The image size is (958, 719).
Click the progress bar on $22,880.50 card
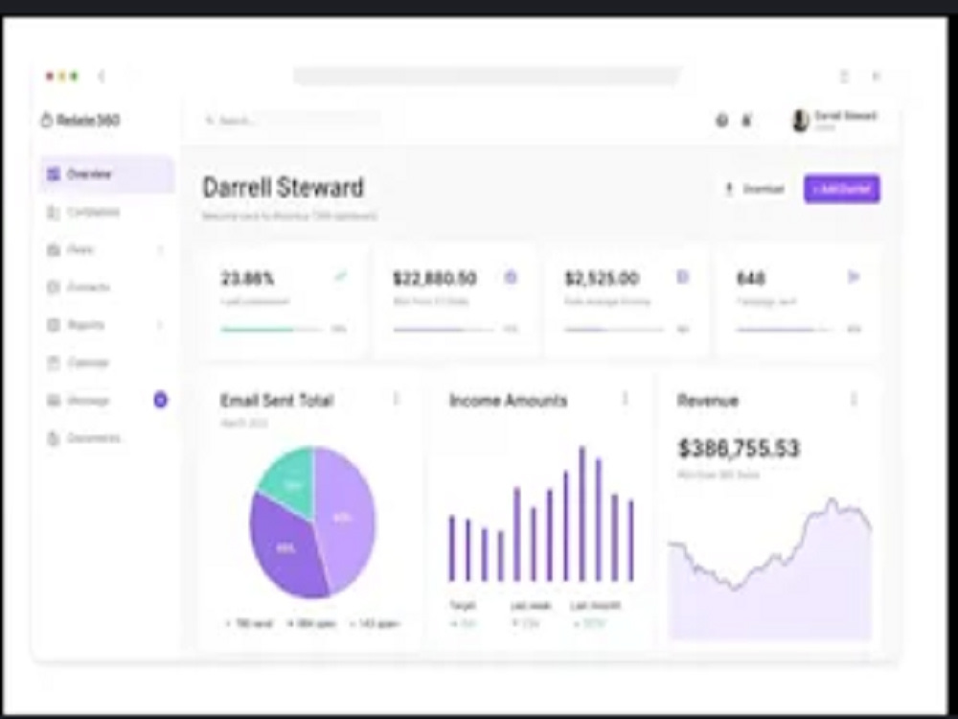(x=444, y=330)
